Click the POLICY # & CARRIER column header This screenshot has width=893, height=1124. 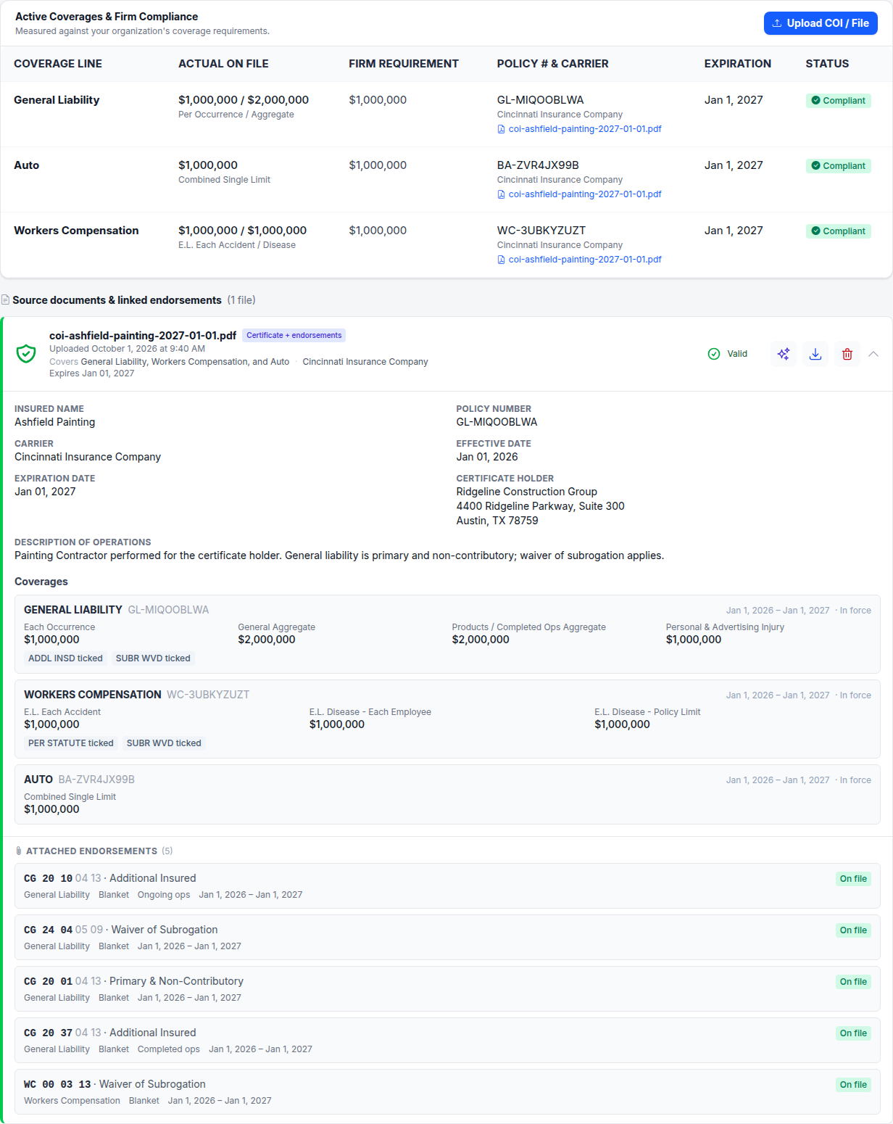[553, 64]
